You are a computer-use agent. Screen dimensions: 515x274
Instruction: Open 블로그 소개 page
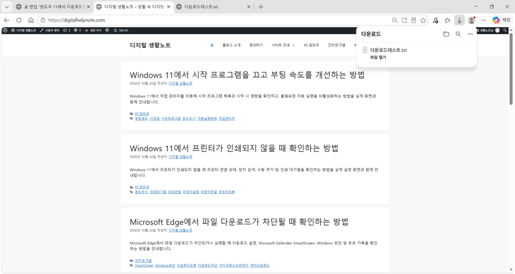click(x=231, y=45)
